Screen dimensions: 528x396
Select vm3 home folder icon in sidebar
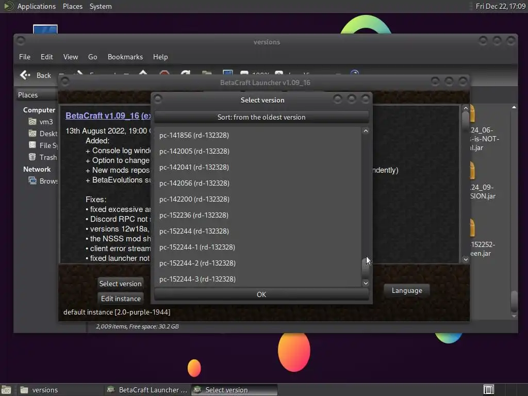(32, 122)
